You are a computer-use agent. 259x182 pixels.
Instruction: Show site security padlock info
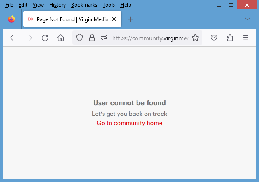[x=92, y=38]
